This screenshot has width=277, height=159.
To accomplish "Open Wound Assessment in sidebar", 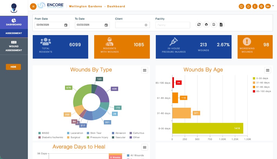I will (14, 46).
